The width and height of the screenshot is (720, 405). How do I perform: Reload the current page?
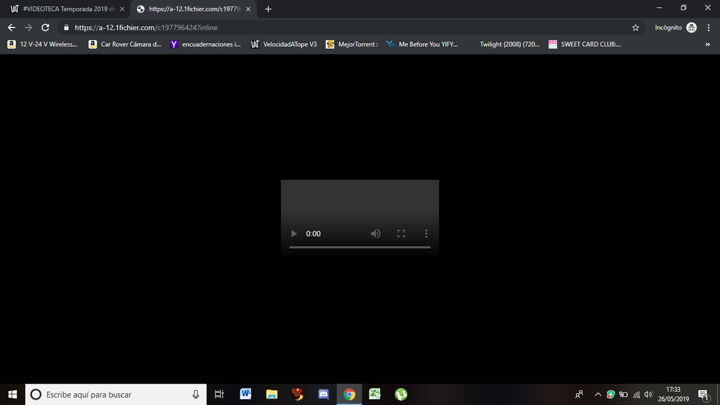coord(45,27)
